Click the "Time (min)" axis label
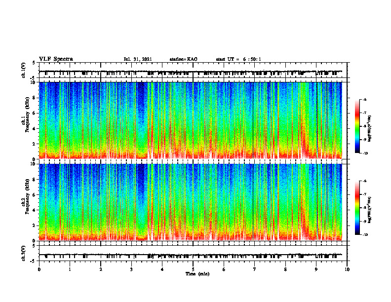391x302 pixels. [197, 274]
